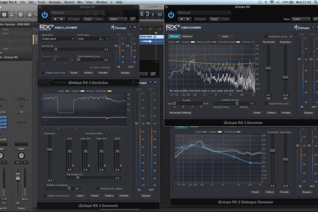
Task: Solo the Low band in Reverb Profile
Action: tap(73, 166)
